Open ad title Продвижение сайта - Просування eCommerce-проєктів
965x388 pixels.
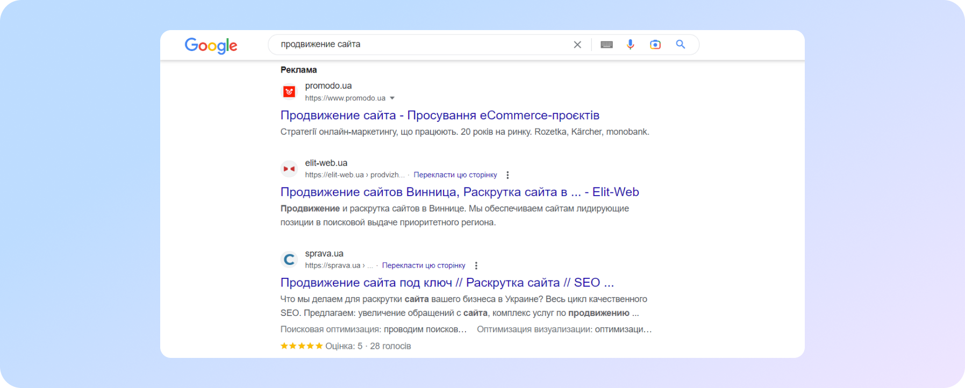[x=440, y=116]
